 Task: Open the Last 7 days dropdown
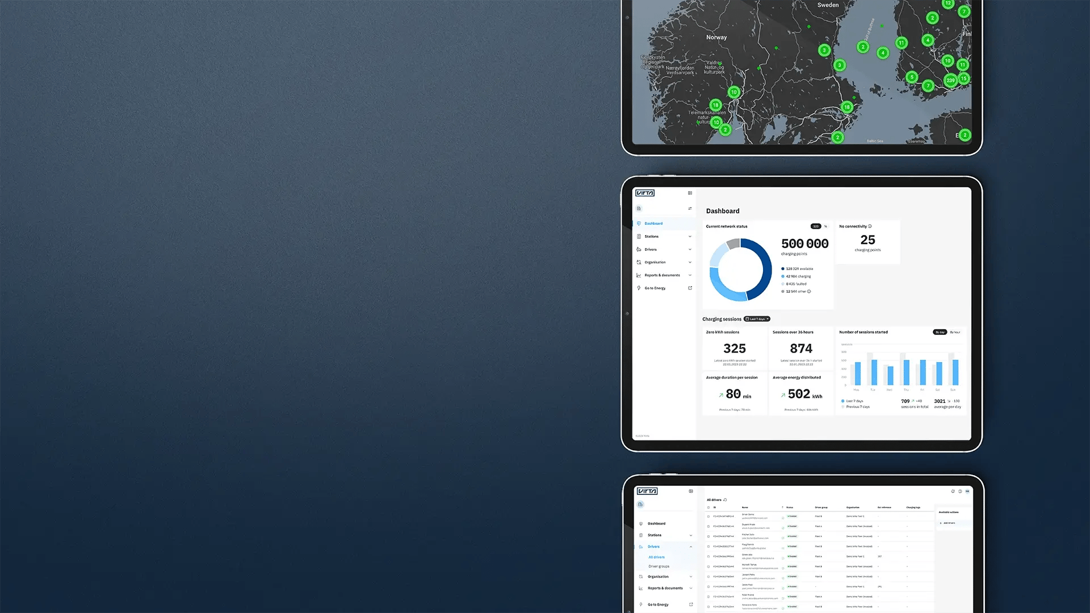click(757, 319)
